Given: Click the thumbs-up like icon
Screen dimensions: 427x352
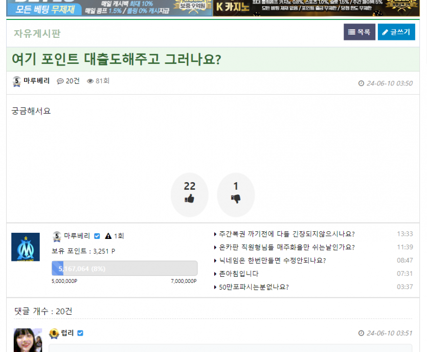Looking at the screenshot, I should coord(190,199).
